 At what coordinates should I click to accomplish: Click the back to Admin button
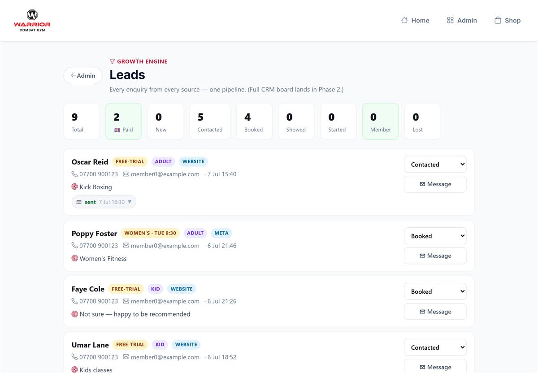pyautogui.click(x=83, y=76)
